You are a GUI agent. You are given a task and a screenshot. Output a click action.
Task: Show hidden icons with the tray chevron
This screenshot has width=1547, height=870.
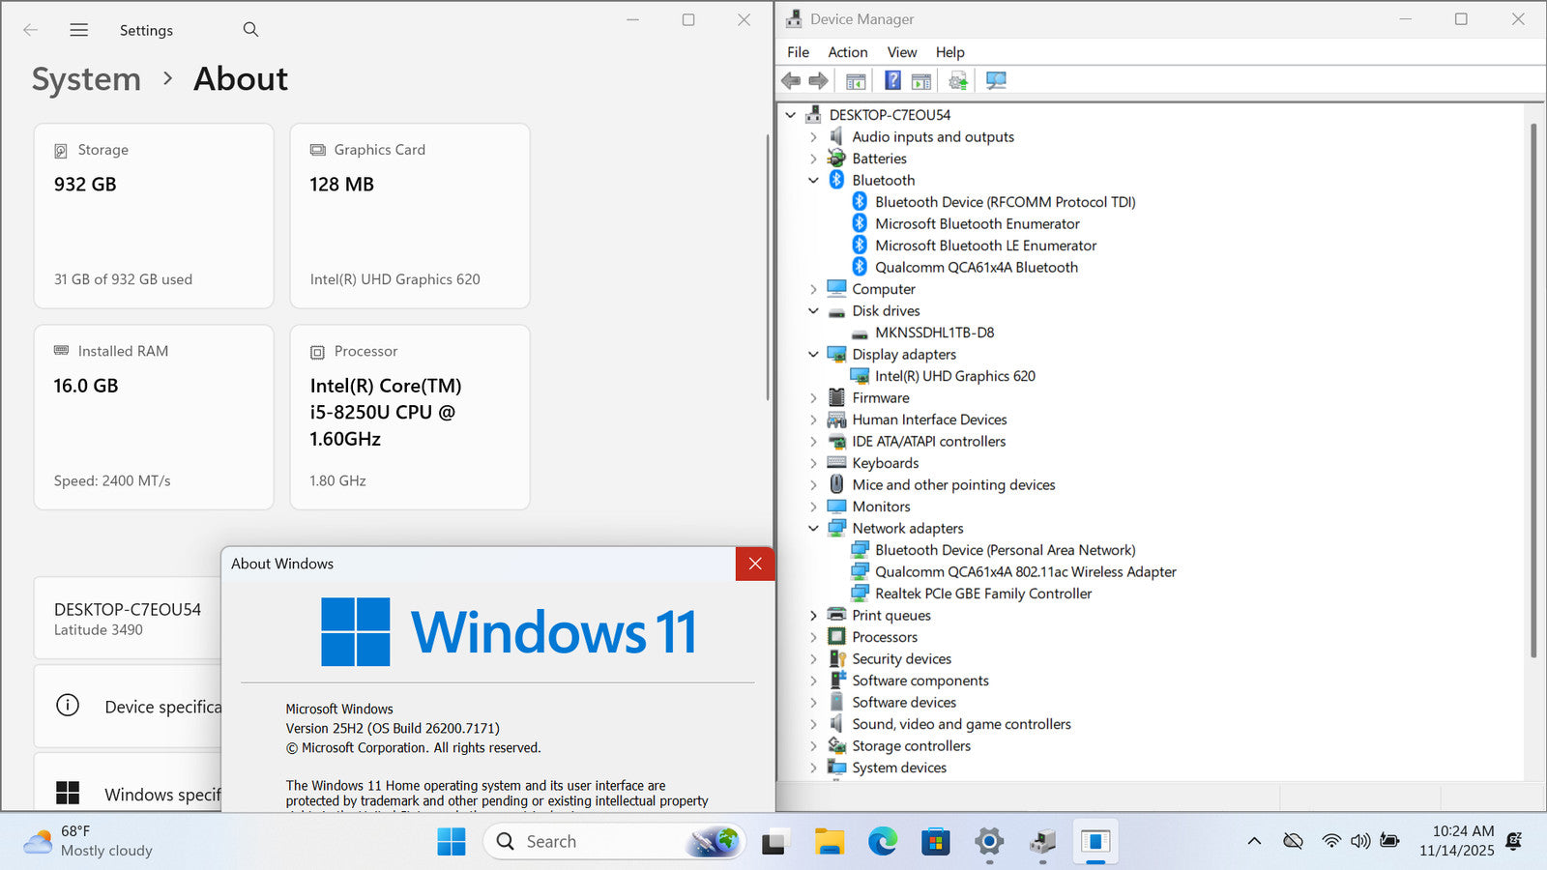[x=1254, y=841]
